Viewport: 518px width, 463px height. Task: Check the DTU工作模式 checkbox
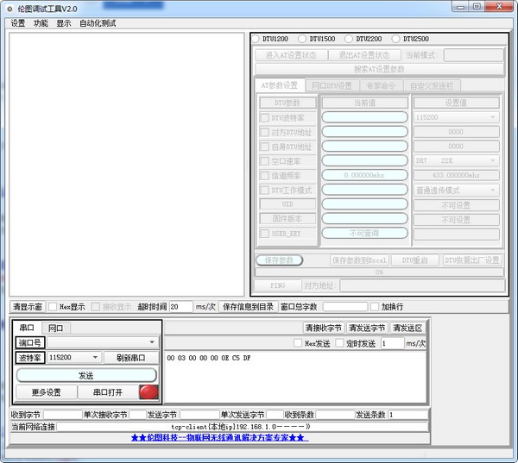point(265,190)
